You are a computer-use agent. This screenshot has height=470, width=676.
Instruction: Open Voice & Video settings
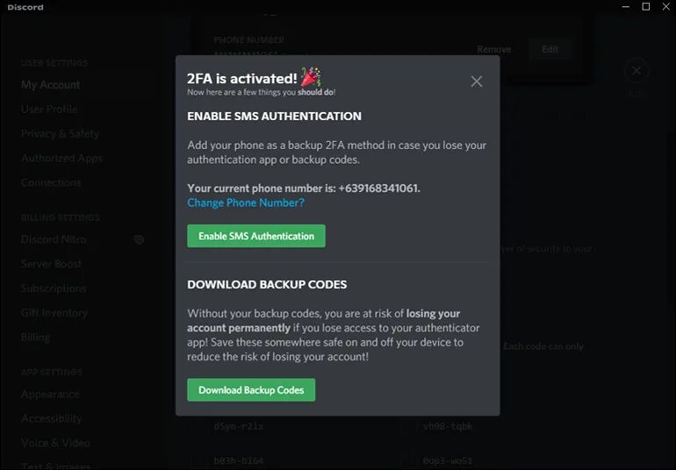[55, 443]
